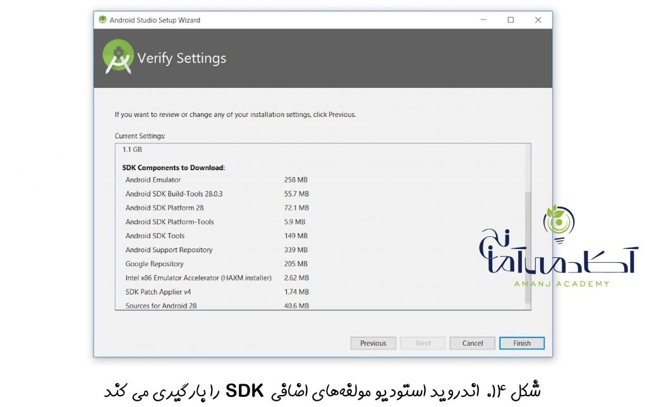Click the 205 MB size value
The width and height of the screenshot is (647, 407).
(x=296, y=264)
